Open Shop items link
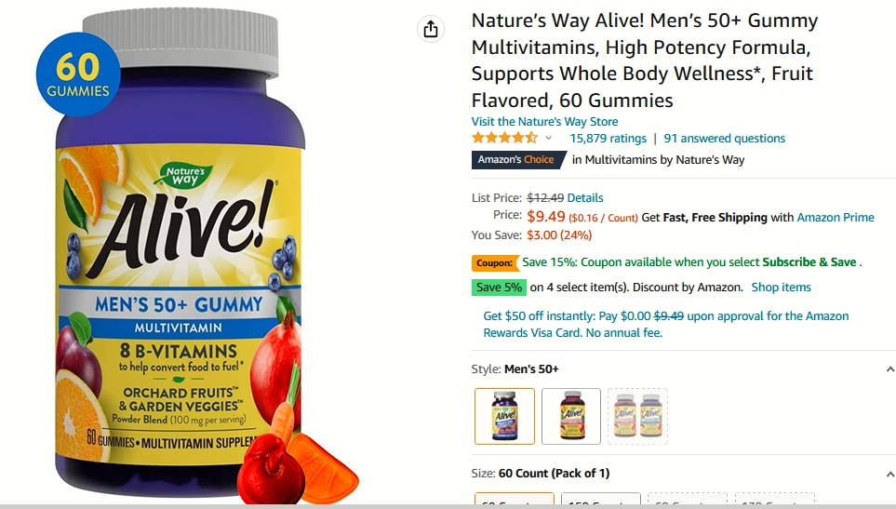Image resolution: width=896 pixels, height=509 pixels. click(x=782, y=288)
